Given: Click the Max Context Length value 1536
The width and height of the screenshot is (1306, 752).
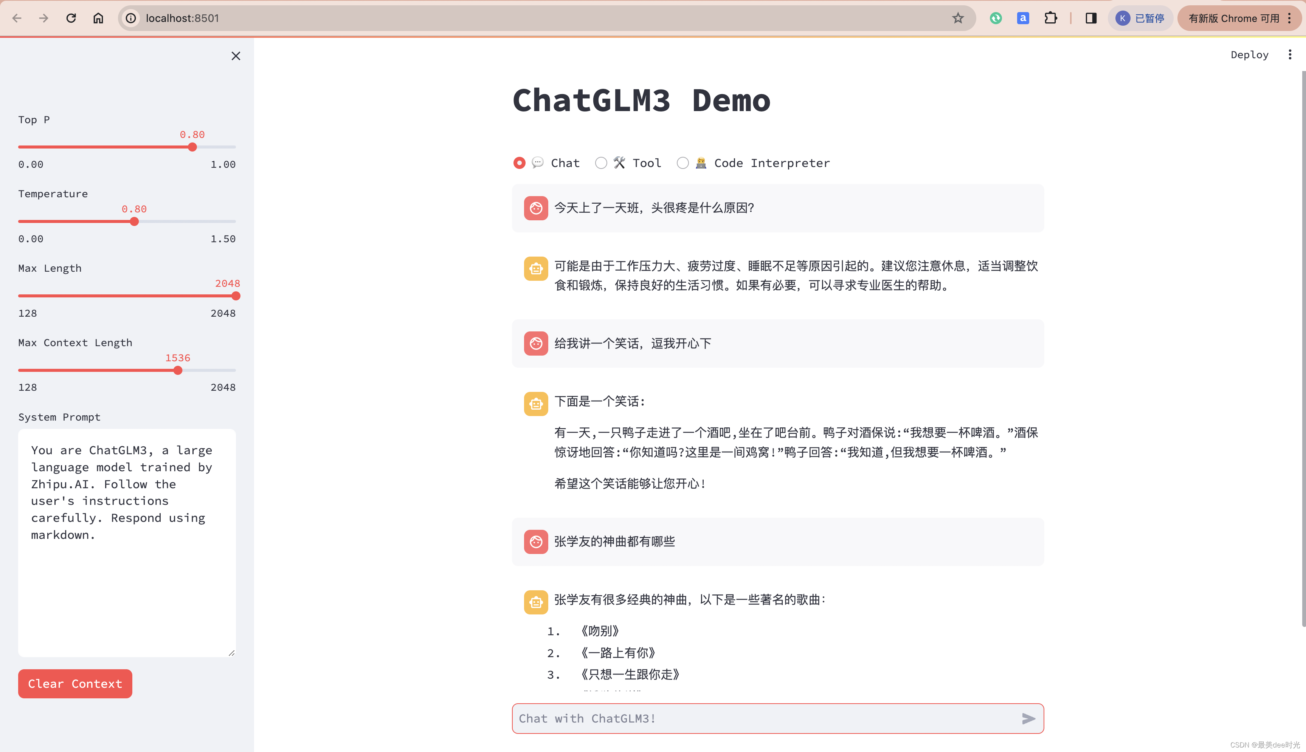Looking at the screenshot, I should 178,358.
